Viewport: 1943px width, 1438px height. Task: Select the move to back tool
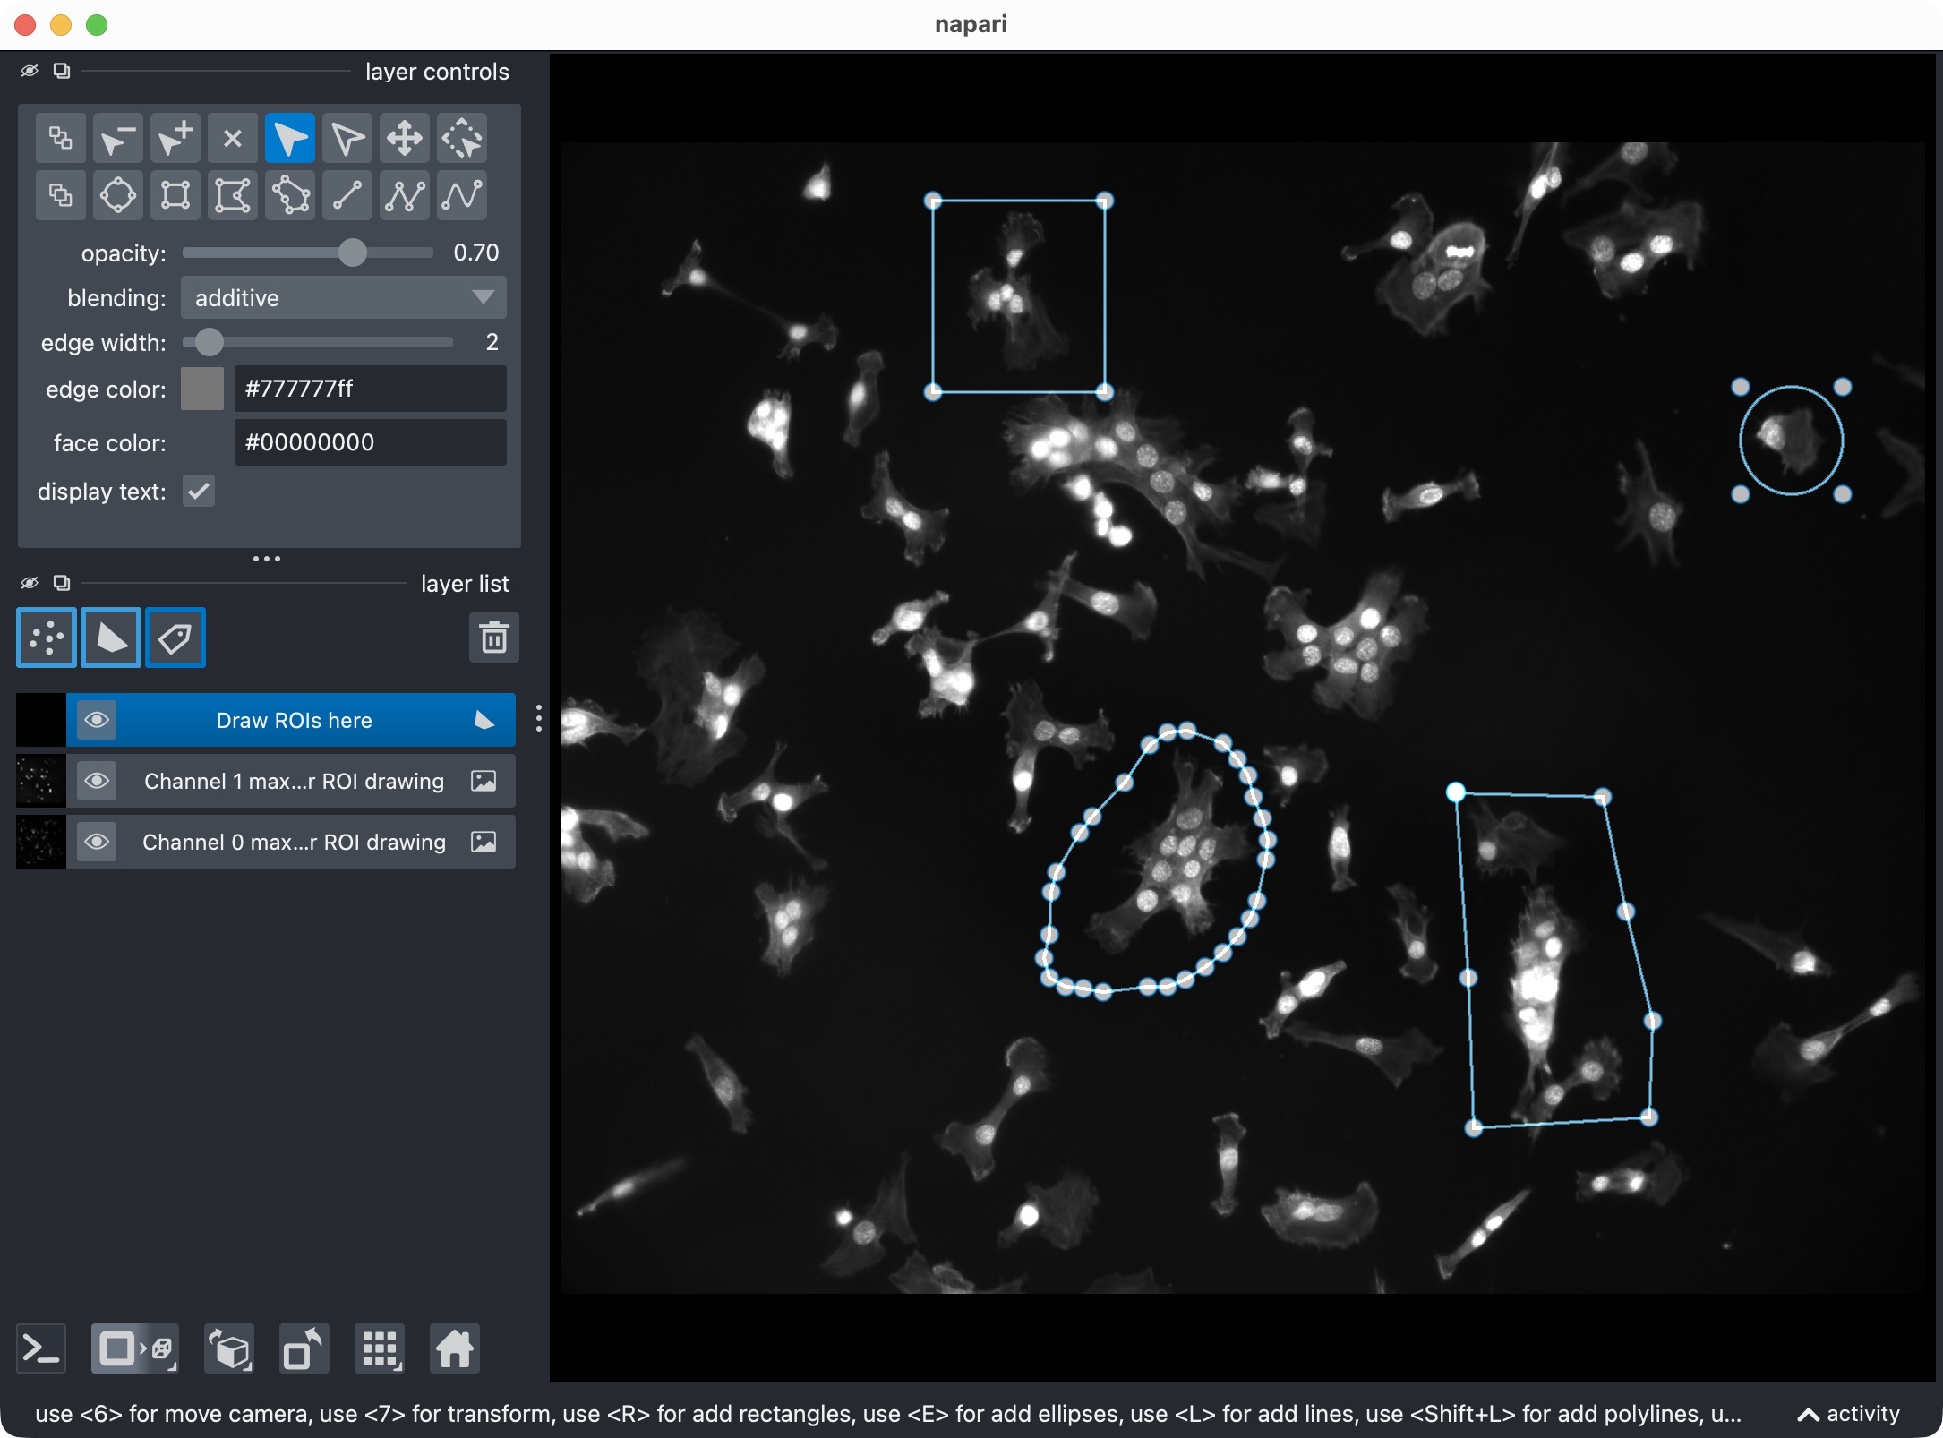pyautogui.click(x=61, y=138)
